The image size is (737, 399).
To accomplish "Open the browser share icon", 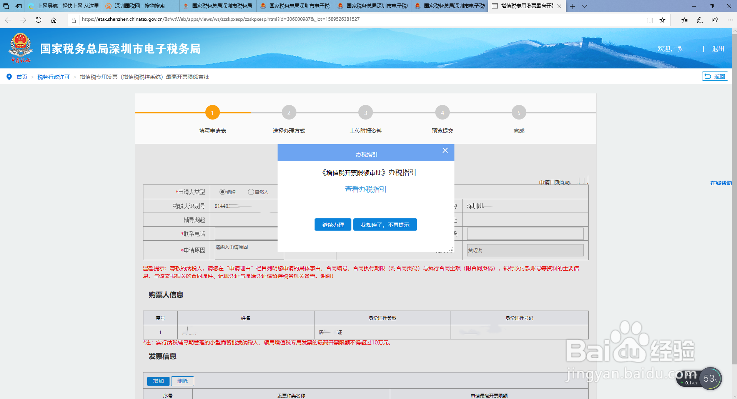I will [714, 20].
